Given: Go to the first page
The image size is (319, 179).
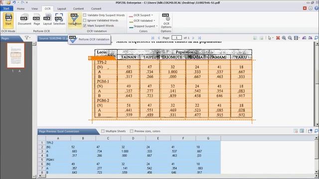Looking at the screenshot, I should pos(153,38).
